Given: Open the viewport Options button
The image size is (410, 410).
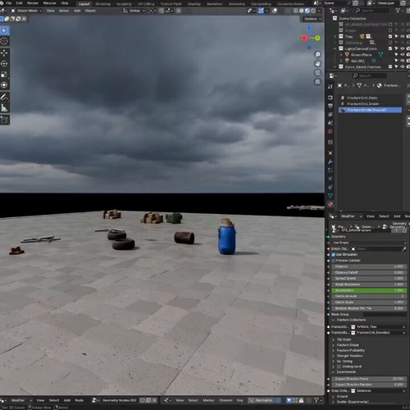Looking at the screenshot, I should (x=312, y=19).
